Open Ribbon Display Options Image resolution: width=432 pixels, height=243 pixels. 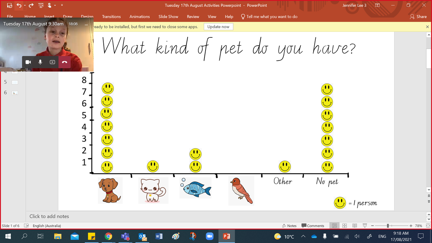tap(377, 5)
